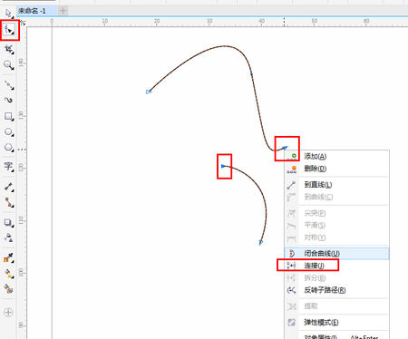Activate the Text tool (字)
Screen dimensions: 408x339
pyautogui.click(x=8, y=167)
